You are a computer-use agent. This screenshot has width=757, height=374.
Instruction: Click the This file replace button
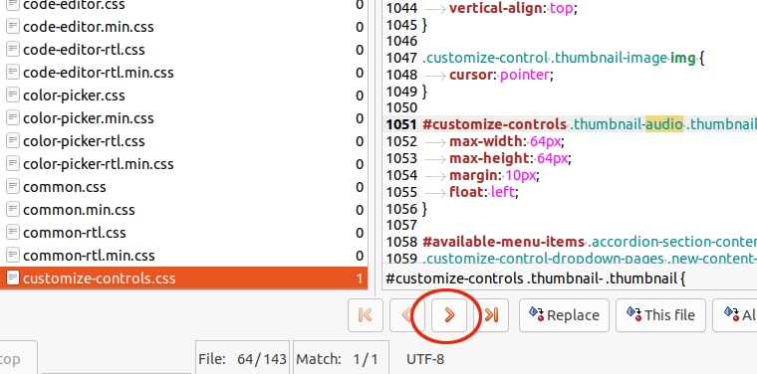tap(660, 315)
